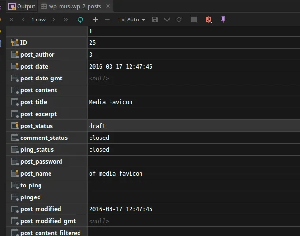This screenshot has width=300, height=236.
Task: Delete row using red minus icon
Action: (x=107, y=20)
